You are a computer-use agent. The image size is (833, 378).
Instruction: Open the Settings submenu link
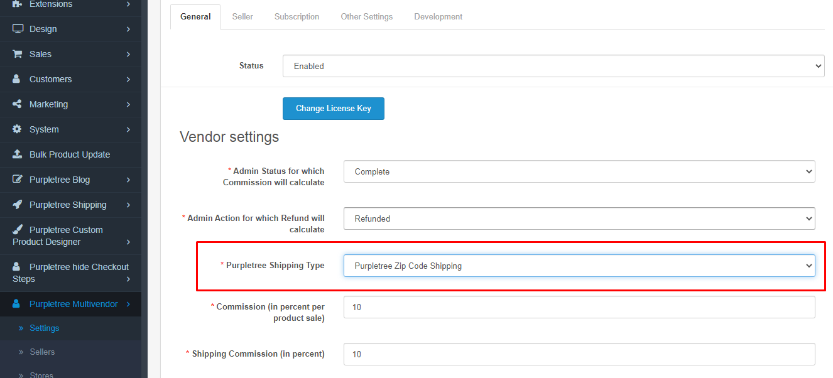pyautogui.click(x=44, y=328)
